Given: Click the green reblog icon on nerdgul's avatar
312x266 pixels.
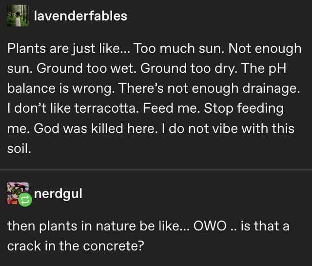Looking at the screenshot, I should click(x=25, y=199).
